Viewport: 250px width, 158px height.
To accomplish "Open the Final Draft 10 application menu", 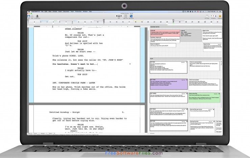I will [35, 11].
